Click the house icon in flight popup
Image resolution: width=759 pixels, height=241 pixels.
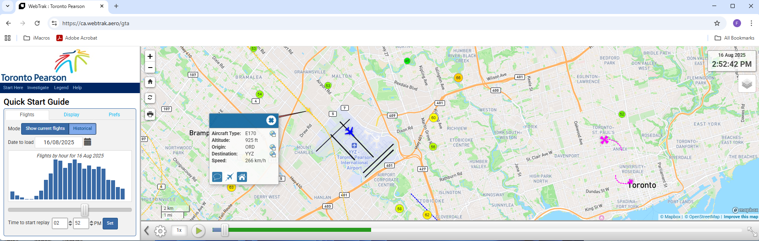242,177
